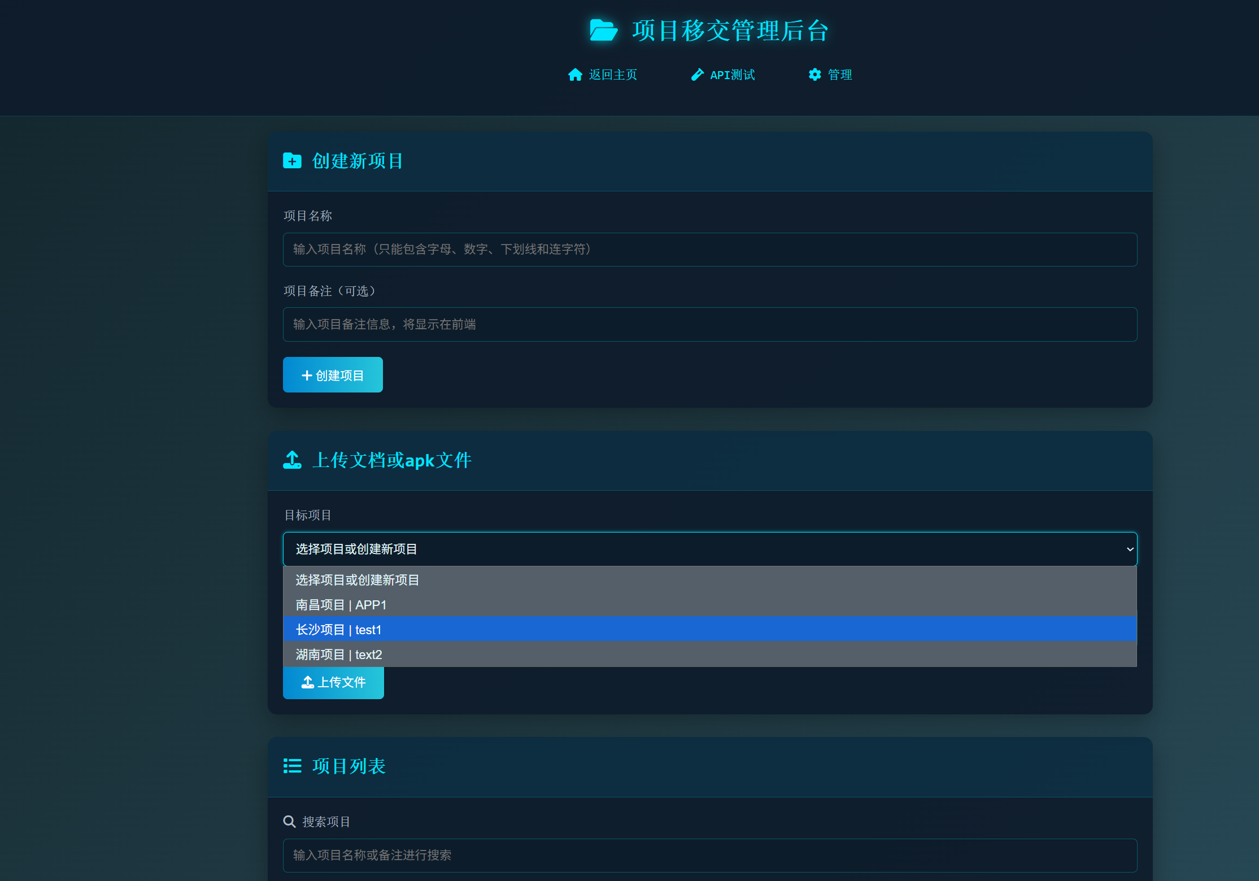The height and width of the screenshot is (881, 1259).
Task: Click the gear icon beside 管理
Action: coord(814,75)
